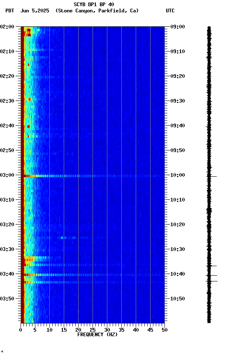The image size is (227, 356).
Task: Click the 45 Hz frequency tick label
Action: pyautogui.click(x=150, y=330)
